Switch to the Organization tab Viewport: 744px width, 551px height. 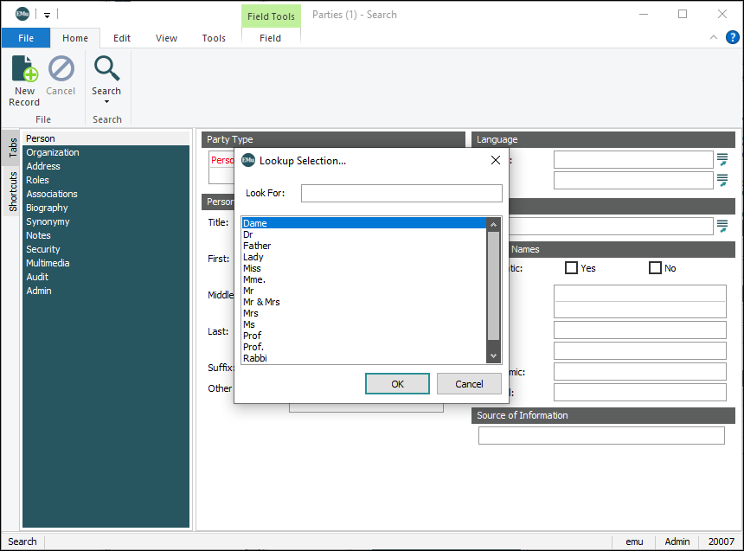[53, 152]
